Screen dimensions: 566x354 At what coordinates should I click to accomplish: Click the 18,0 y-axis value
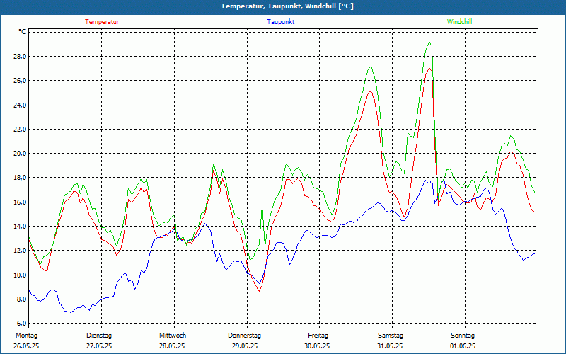21,178
